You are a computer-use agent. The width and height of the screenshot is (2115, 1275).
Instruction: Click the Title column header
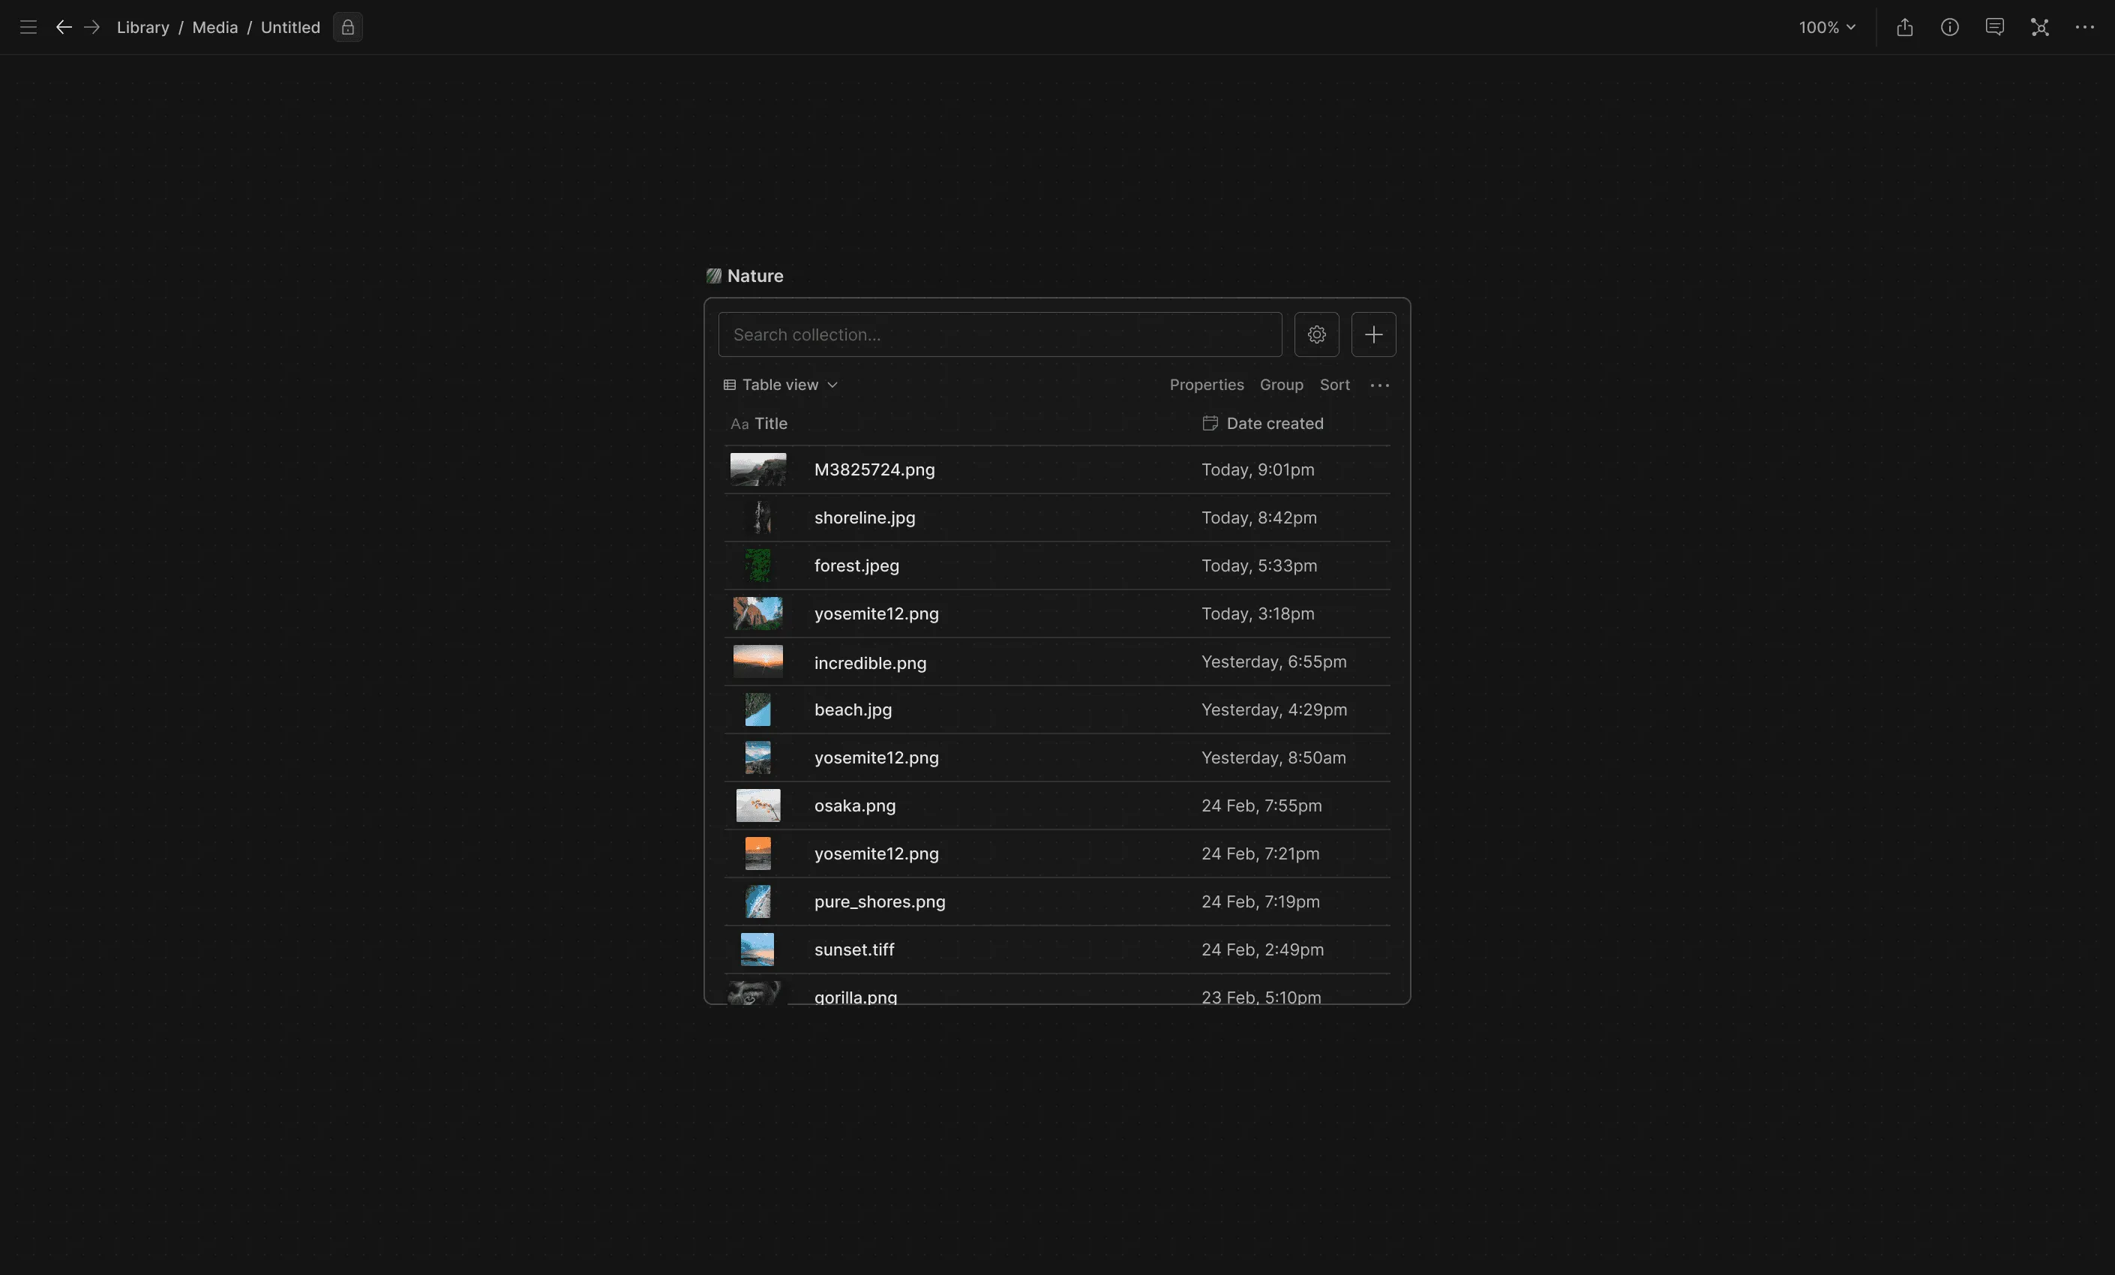[x=759, y=423]
